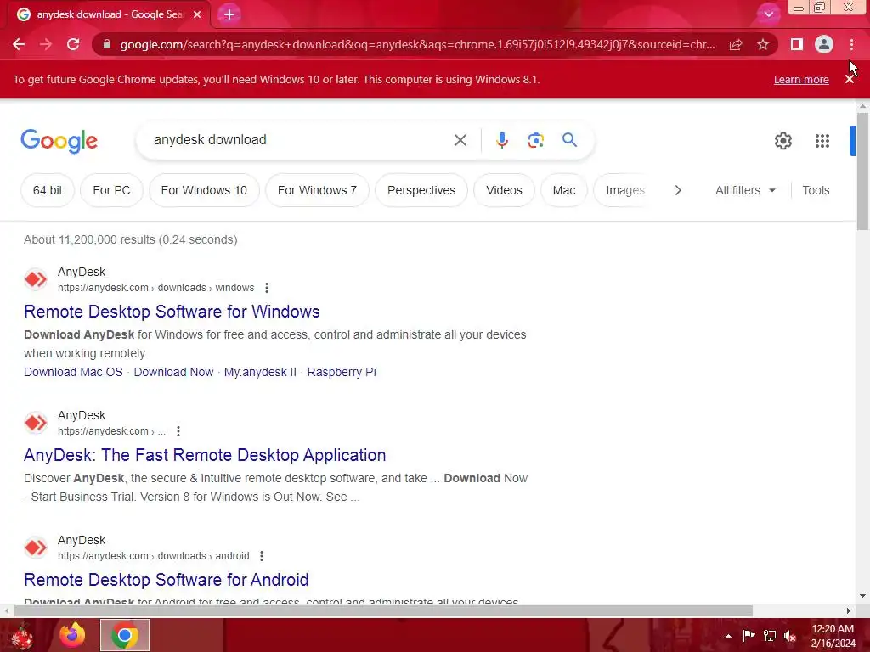Launch Firefox from the taskbar
Image resolution: width=870 pixels, height=652 pixels.
click(x=73, y=635)
